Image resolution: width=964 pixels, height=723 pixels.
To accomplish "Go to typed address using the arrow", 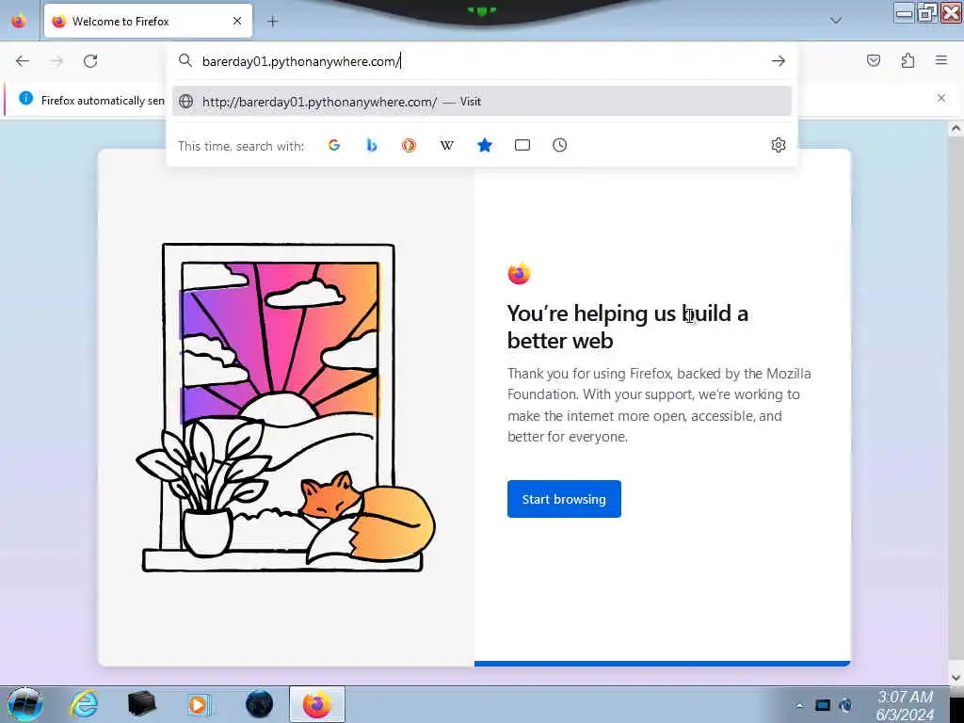I will tap(779, 61).
